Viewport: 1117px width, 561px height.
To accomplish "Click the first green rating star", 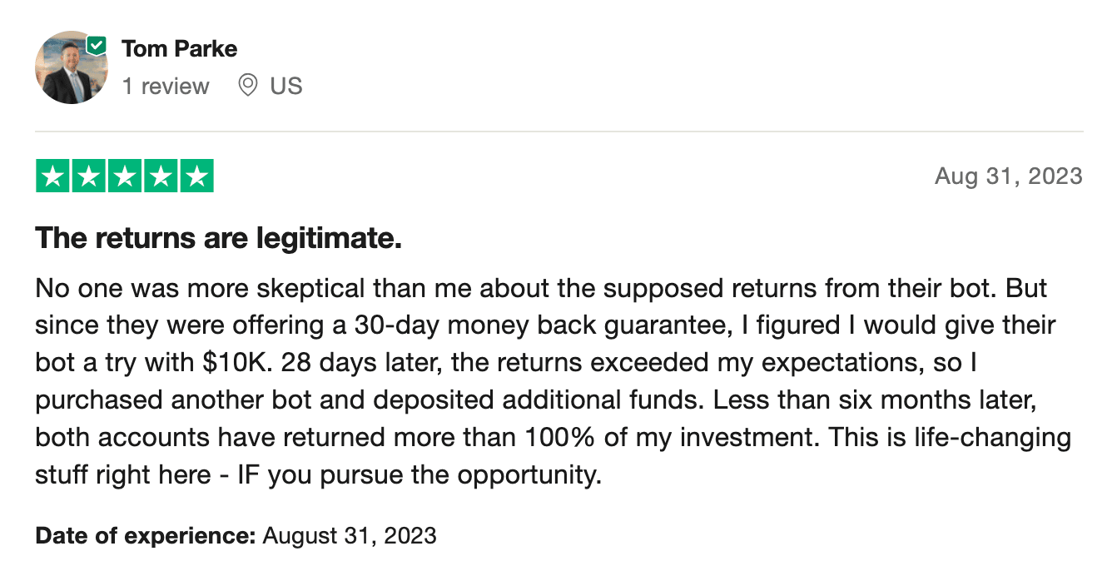I will [53, 176].
